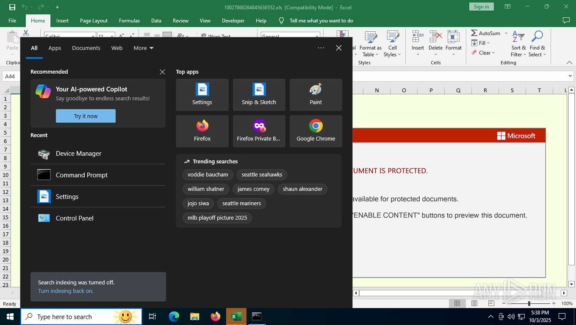Switch to Normal view in status bar
576x325 pixels.
click(457, 303)
